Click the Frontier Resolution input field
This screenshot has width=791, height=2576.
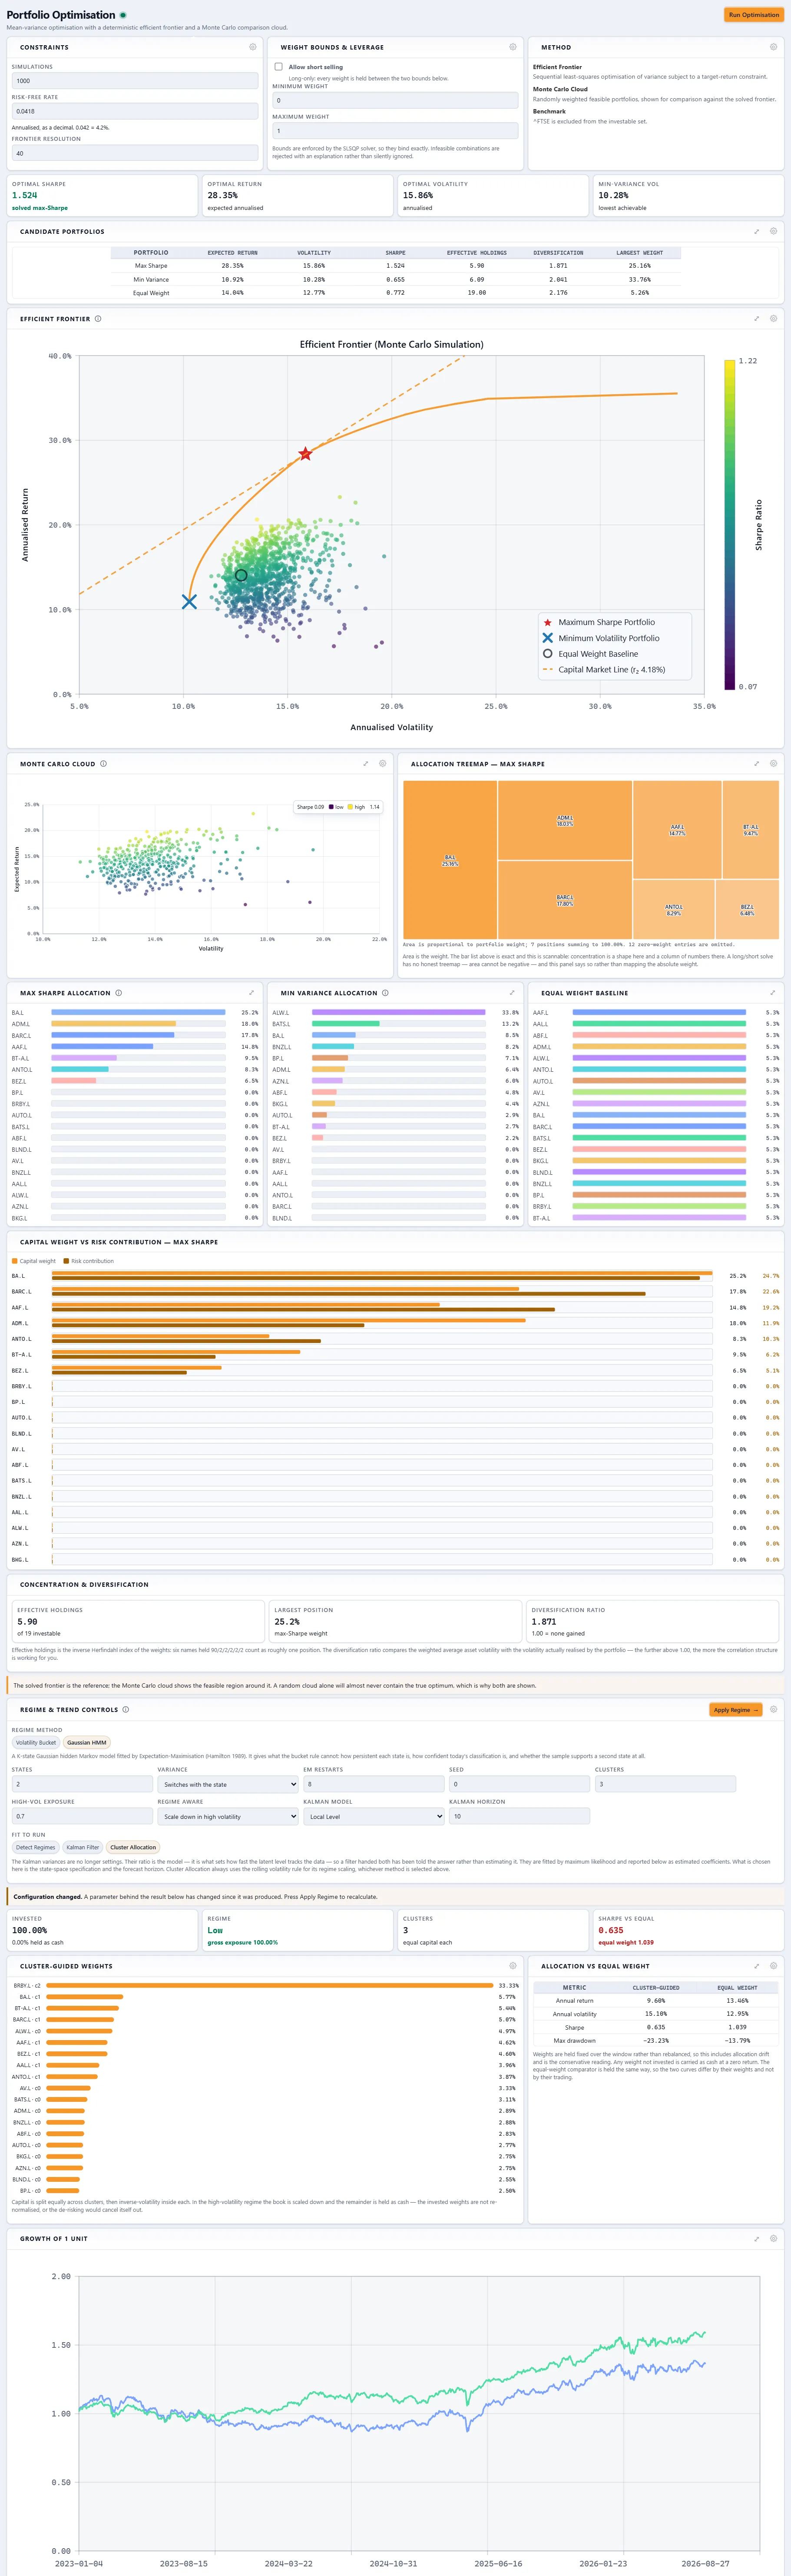click(135, 153)
